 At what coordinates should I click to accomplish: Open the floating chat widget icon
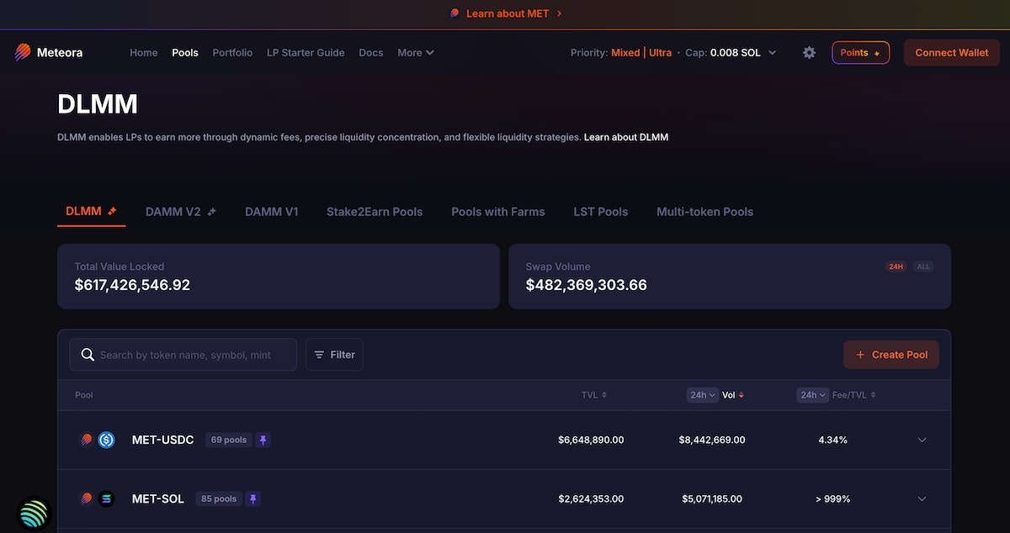34,514
